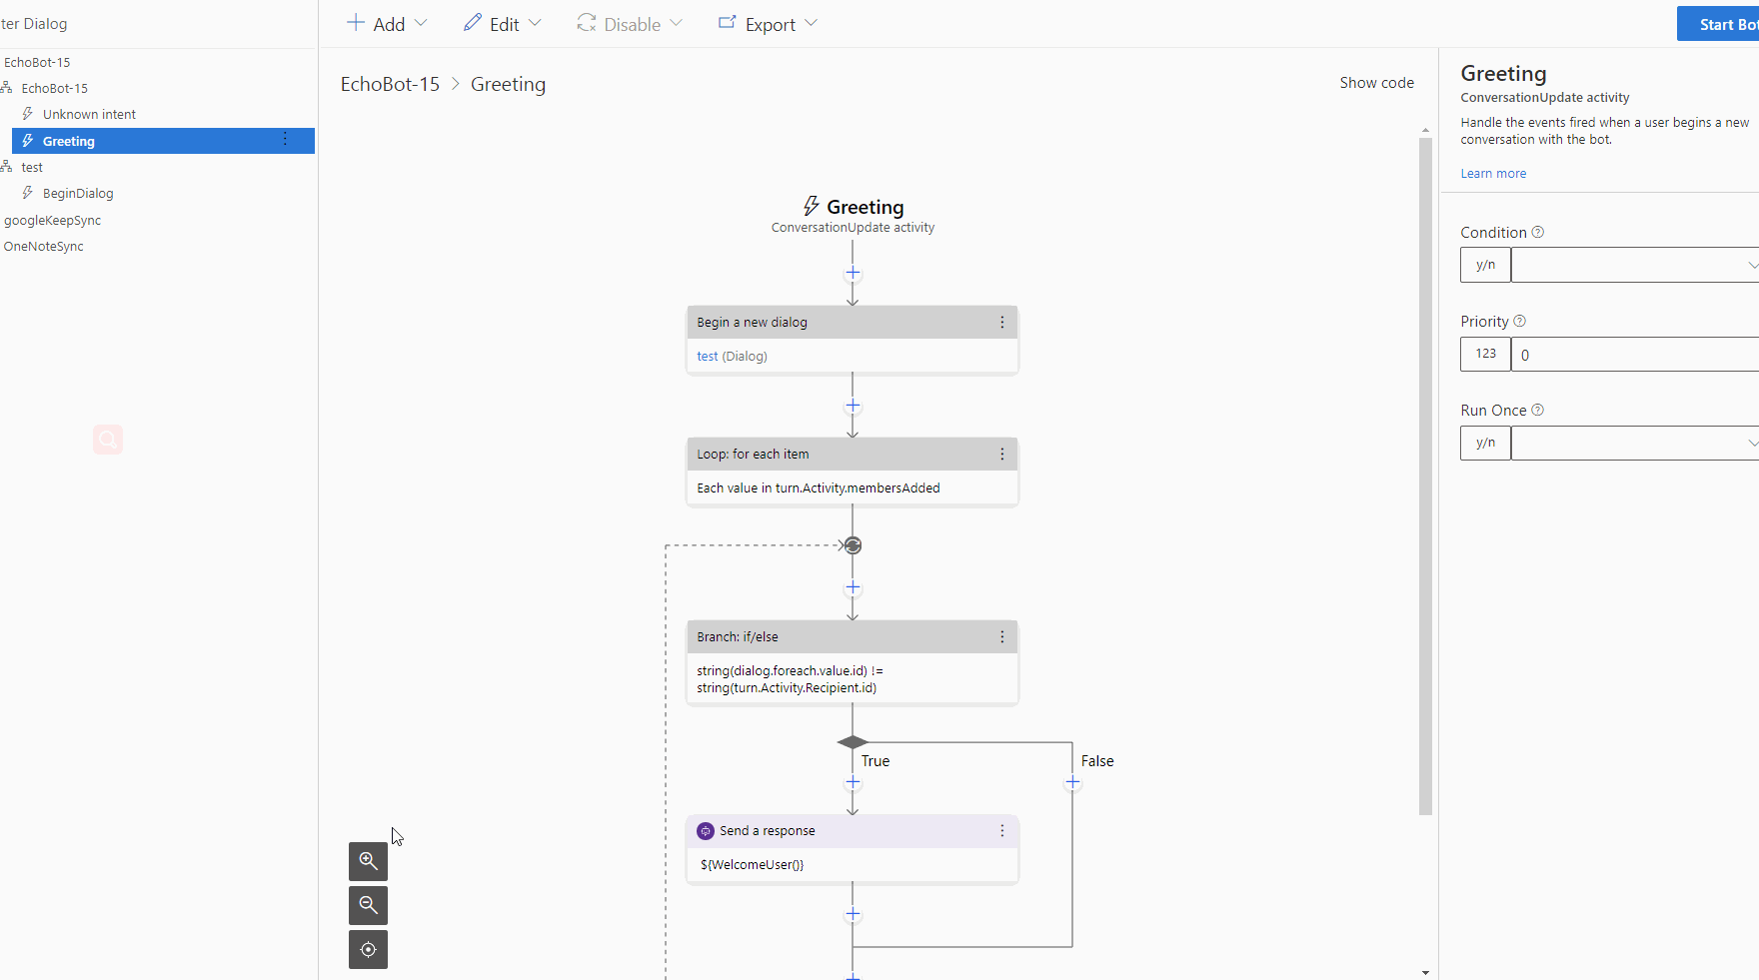Open the Export dropdown menu

(x=768, y=24)
